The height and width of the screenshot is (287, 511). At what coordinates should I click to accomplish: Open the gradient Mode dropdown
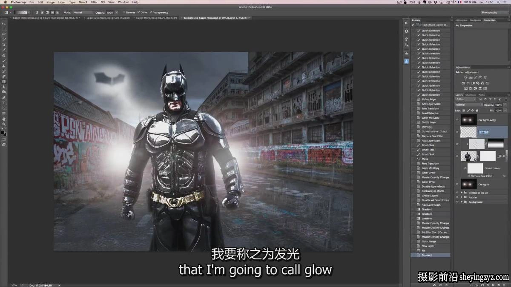click(x=83, y=13)
